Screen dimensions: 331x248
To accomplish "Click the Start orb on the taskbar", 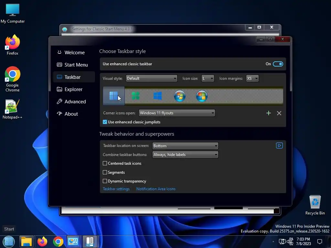I will [x=9, y=242].
